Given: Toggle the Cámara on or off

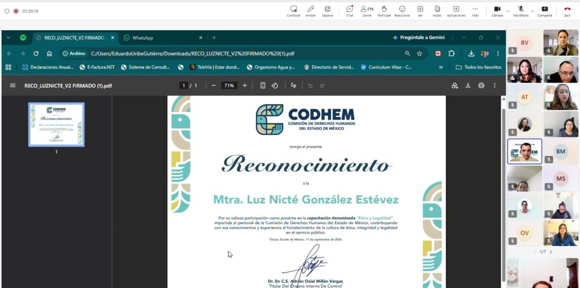Looking at the screenshot, I should pyautogui.click(x=497, y=11).
